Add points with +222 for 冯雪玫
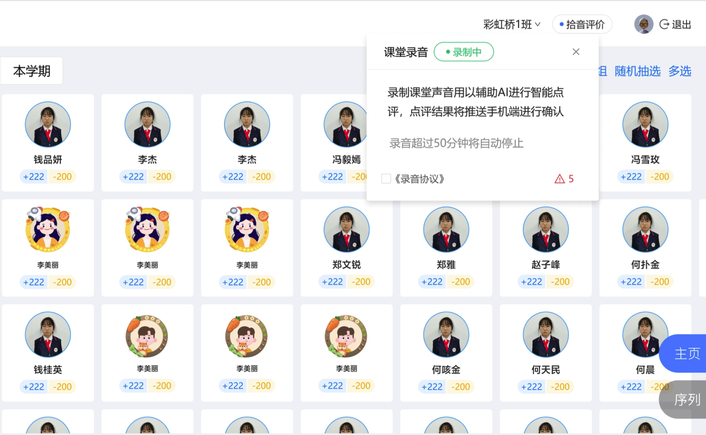Viewport: 706px width, 435px height. pyautogui.click(x=631, y=177)
